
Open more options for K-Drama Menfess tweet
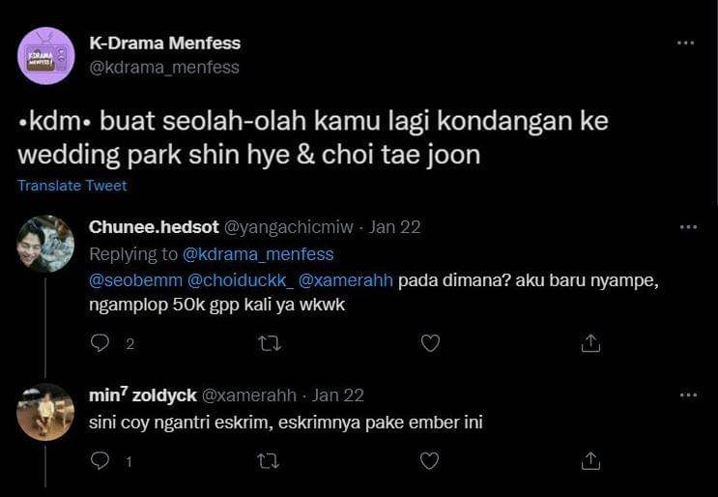[x=686, y=44]
